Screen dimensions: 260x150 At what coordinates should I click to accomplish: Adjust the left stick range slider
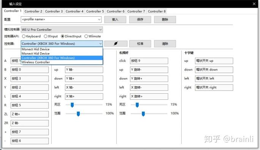coord(78,113)
